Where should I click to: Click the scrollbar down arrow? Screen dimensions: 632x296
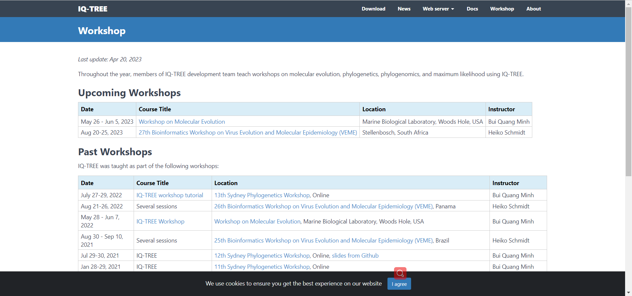tap(628, 292)
